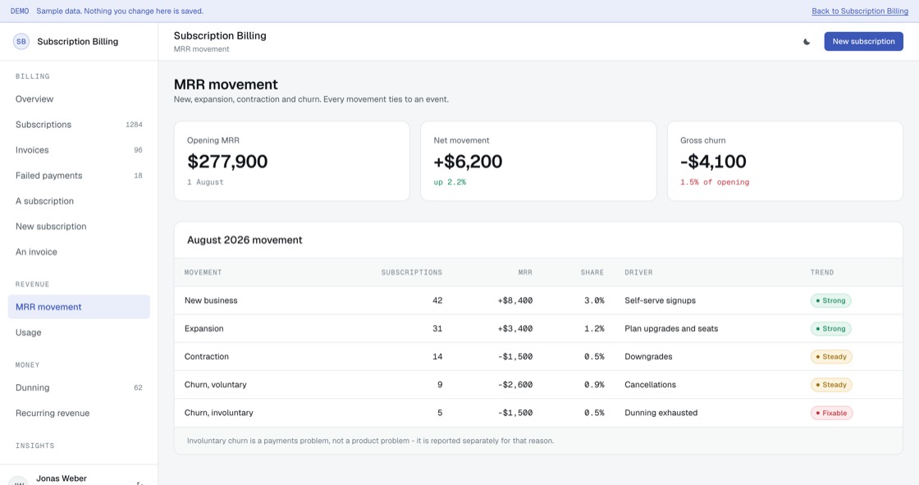Click the +$8,400 MRR cell
Viewport: 919px width, 485px height.
[515, 300]
